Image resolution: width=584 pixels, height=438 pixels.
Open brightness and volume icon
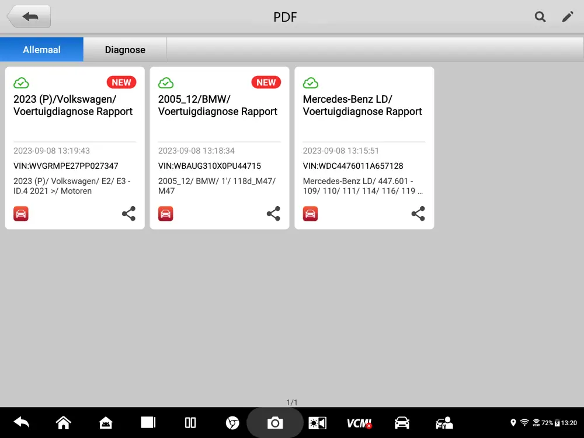coord(317,423)
